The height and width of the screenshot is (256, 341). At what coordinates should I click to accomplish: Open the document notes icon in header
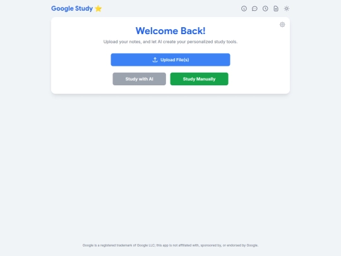[x=276, y=8]
